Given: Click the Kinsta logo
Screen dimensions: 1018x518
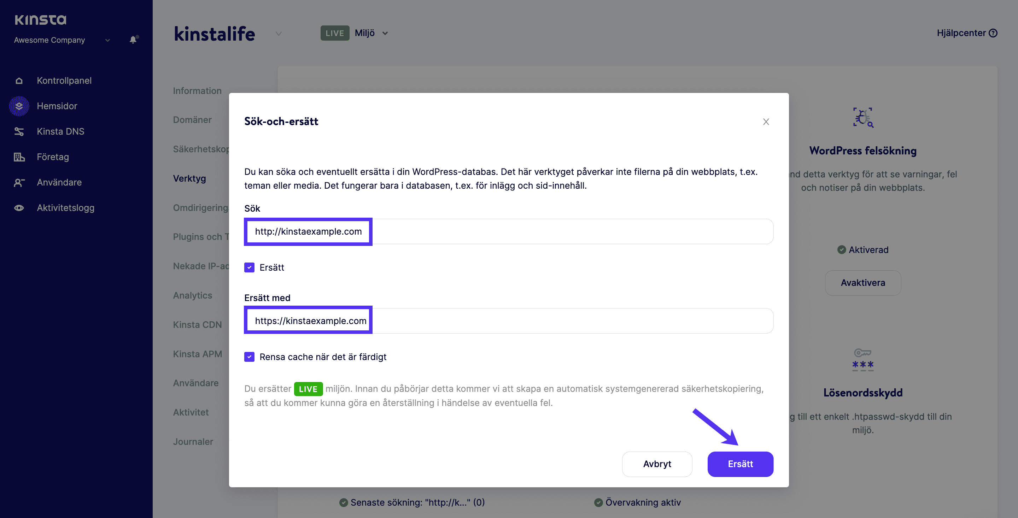Looking at the screenshot, I should click(40, 20).
